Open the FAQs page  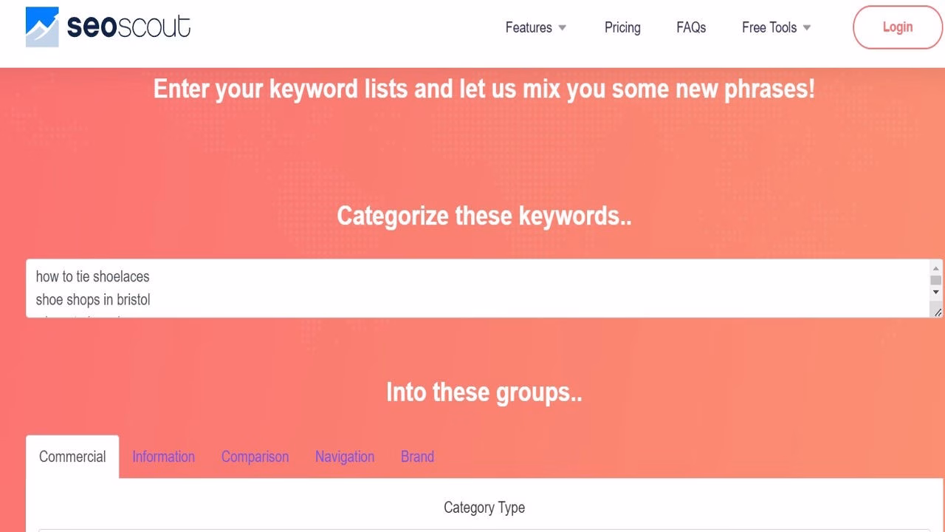point(690,27)
